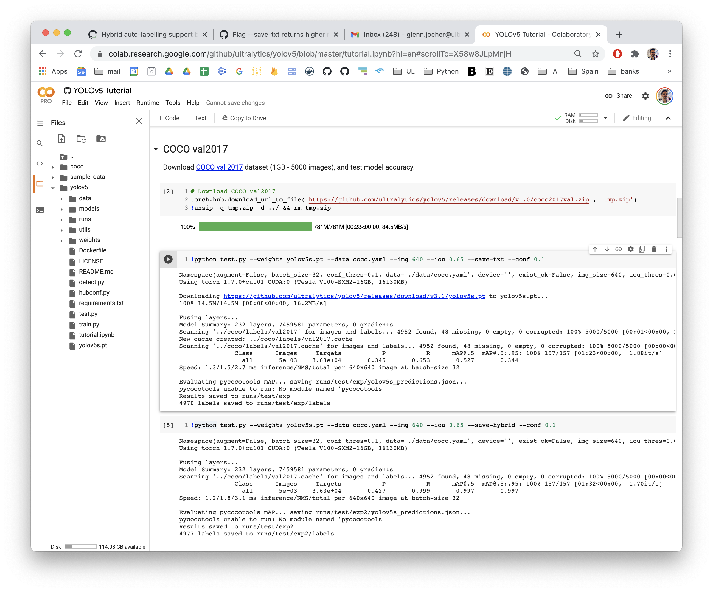Open coco2017val.zip URL in code cell

click(x=449, y=200)
